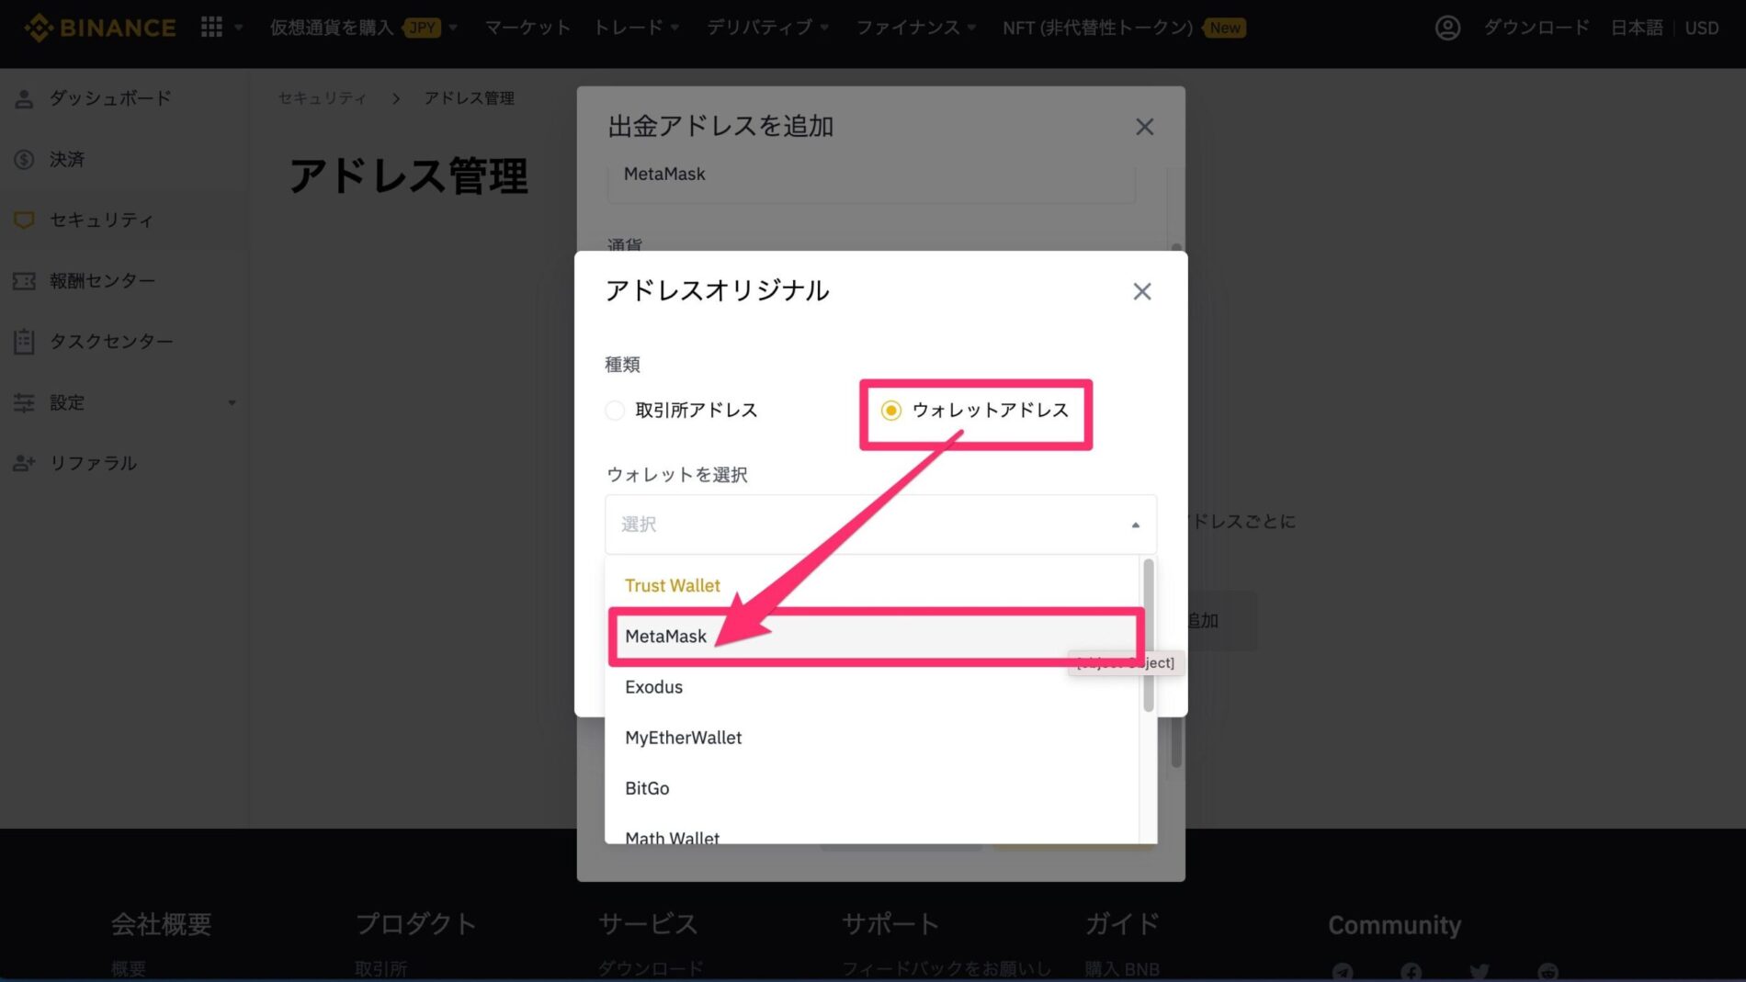Click the ダウンロード header link
Image resolution: width=1746 pixels, height=982 pixels.
[x=1536, y=28]
